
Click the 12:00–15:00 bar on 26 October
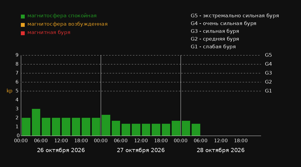(x=66, y=127)
